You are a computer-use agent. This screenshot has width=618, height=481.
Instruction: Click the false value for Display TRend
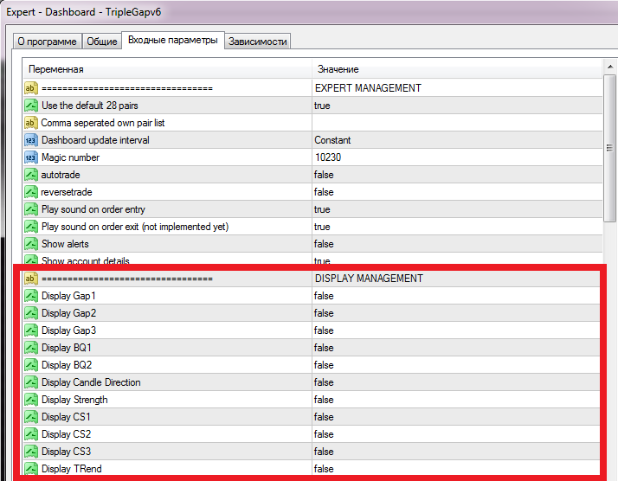point(455,468)
